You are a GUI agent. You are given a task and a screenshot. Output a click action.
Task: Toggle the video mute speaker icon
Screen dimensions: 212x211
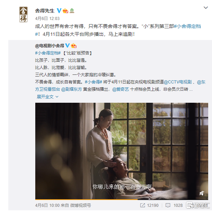tap(202, 193)
